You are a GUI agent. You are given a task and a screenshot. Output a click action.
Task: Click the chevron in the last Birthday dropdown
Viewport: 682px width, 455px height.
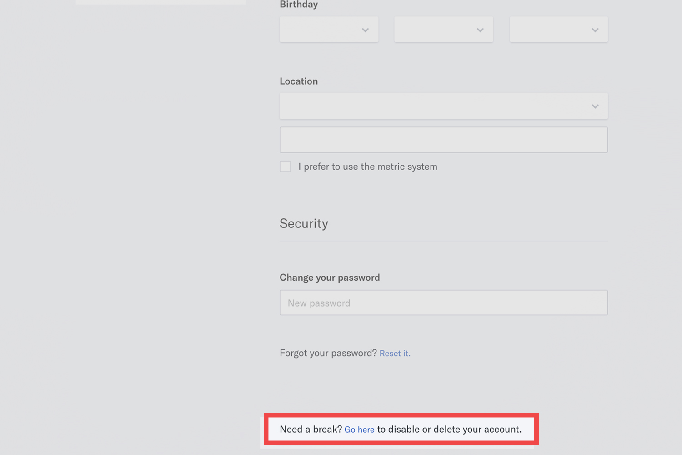tap(595, 30)
